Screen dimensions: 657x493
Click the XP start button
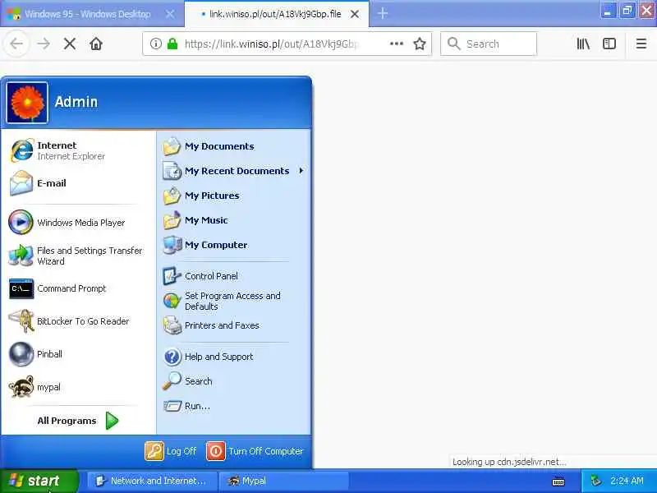[x=39, y=481]
